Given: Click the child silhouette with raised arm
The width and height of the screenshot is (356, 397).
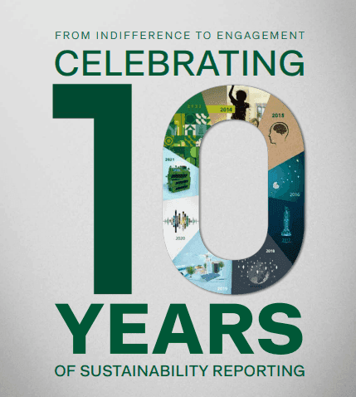Looking at the screenshot, I should (239, 103).
